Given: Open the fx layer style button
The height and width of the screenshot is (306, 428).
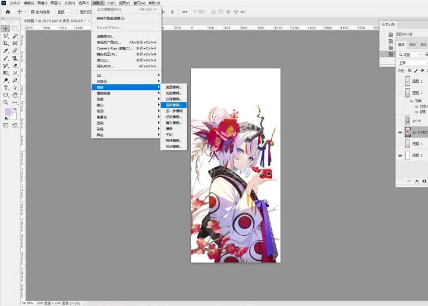Looking at the screenshot, I should (417, 182).
